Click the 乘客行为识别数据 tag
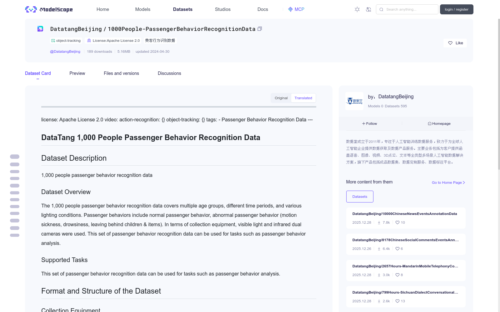This screenshot has width=500, height=312. tap(160, 41)
